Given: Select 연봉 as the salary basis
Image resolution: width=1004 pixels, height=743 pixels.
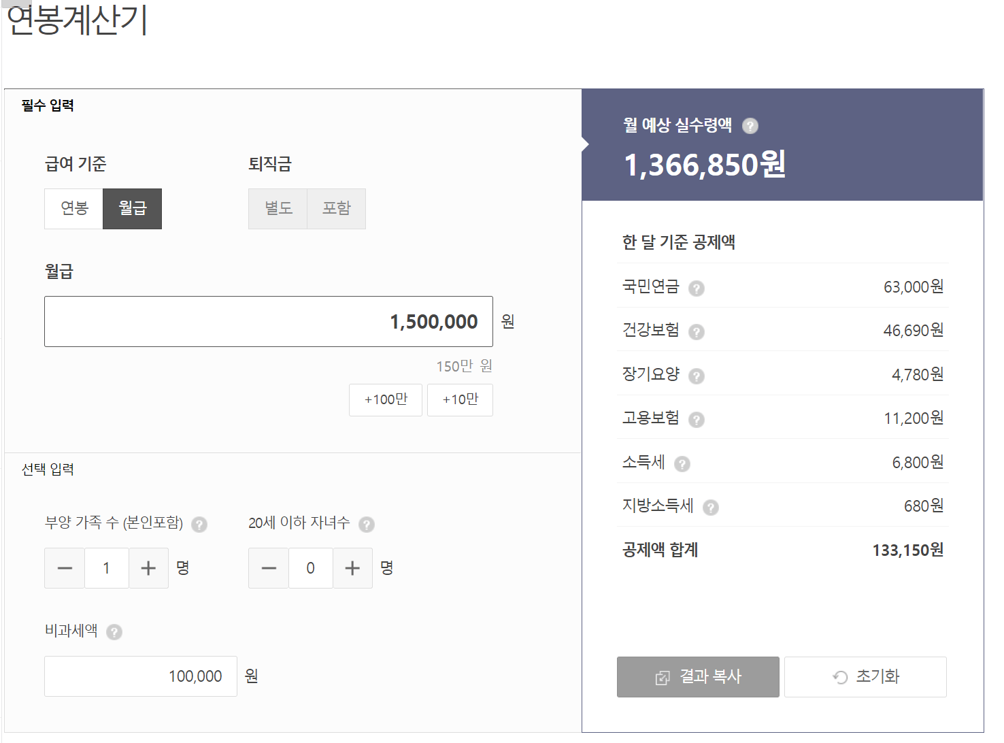Looking at the screenshot, I should [x=74, y=209].
